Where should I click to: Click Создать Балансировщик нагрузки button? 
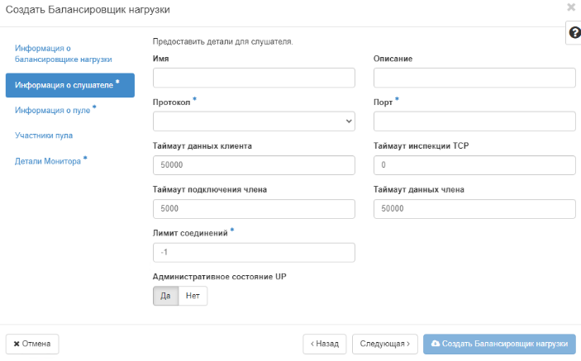coord(499,344)
